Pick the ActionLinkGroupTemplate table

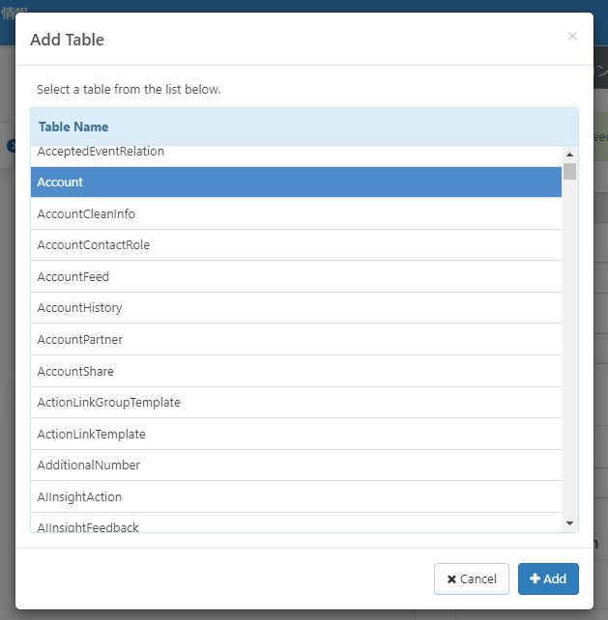tap(296, 403)
